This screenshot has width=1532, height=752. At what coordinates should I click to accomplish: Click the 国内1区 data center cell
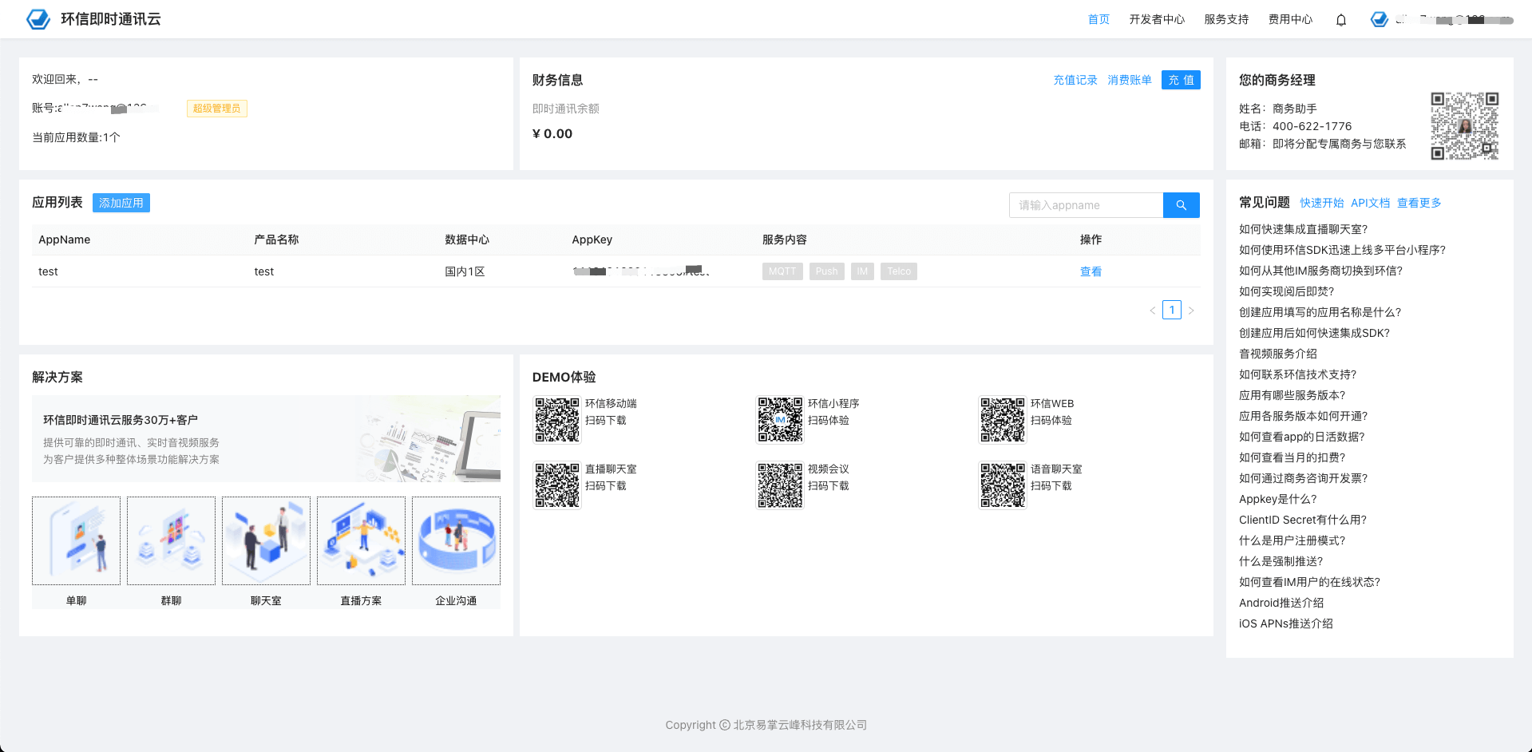pos(465,271)
